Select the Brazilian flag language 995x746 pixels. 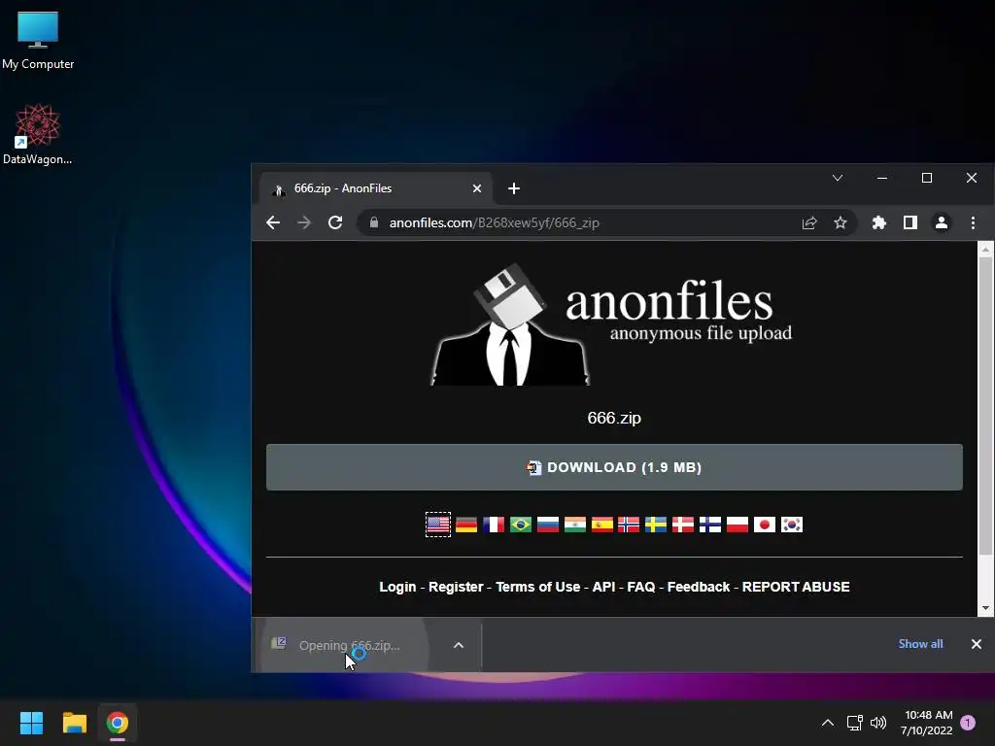(521, 525)
